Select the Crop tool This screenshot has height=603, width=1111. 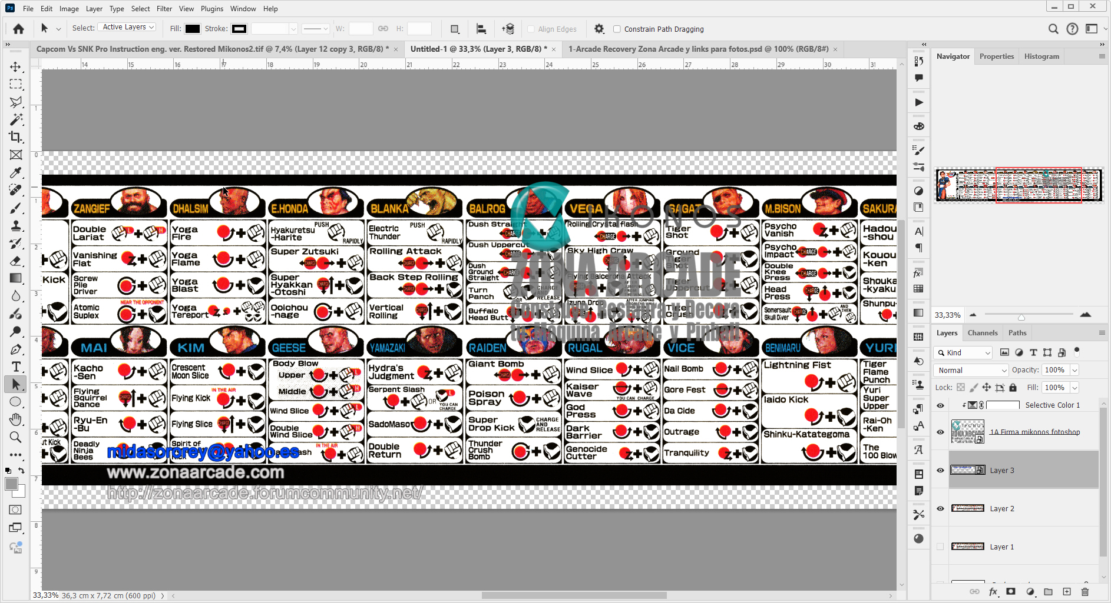coord(16,137)
